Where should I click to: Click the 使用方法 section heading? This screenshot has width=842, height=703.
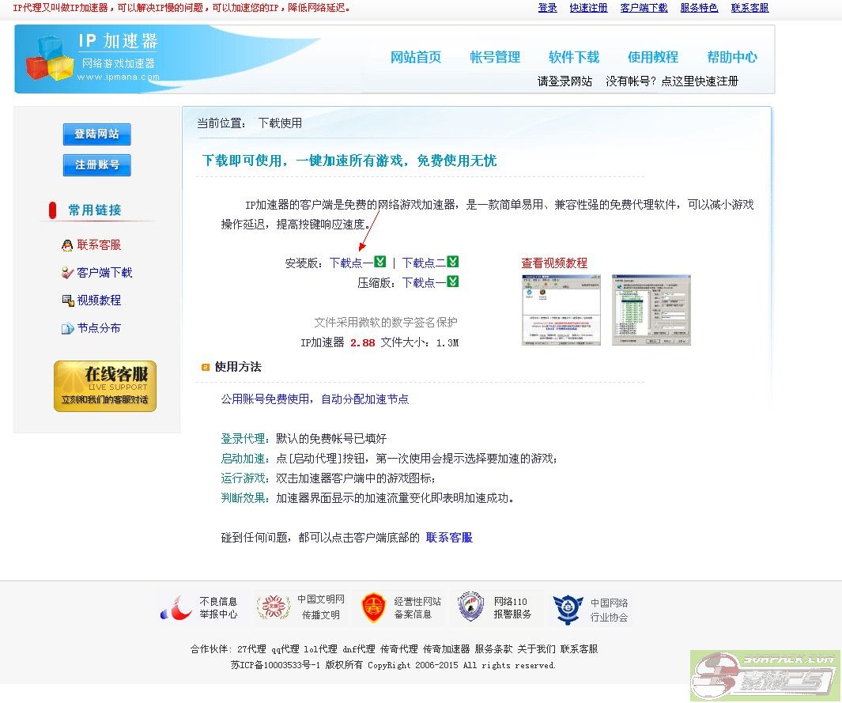(x=238, y=367)
